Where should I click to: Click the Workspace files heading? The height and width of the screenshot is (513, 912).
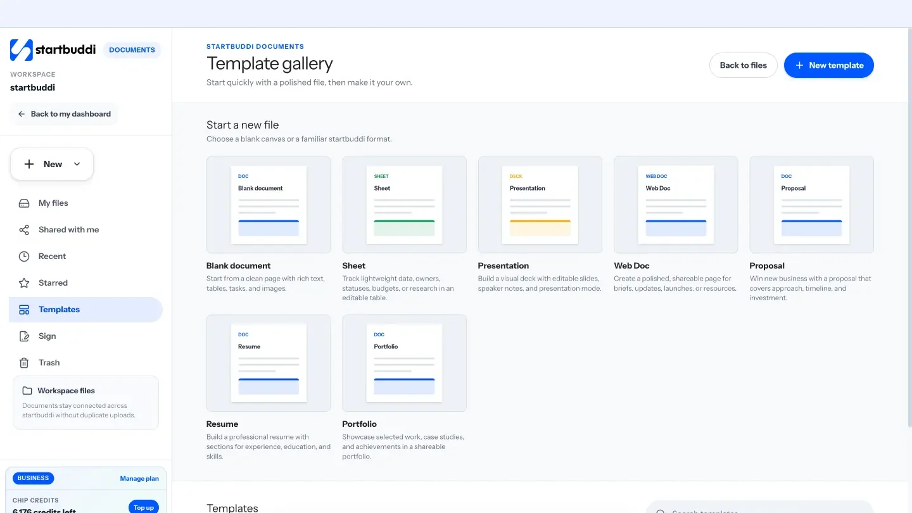[x=66, y=391]
